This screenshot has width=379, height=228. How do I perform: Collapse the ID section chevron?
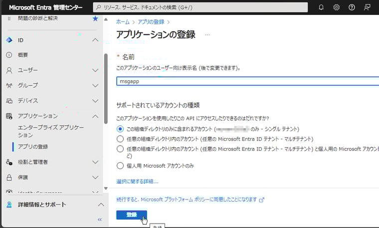click(x=95, y=40)
